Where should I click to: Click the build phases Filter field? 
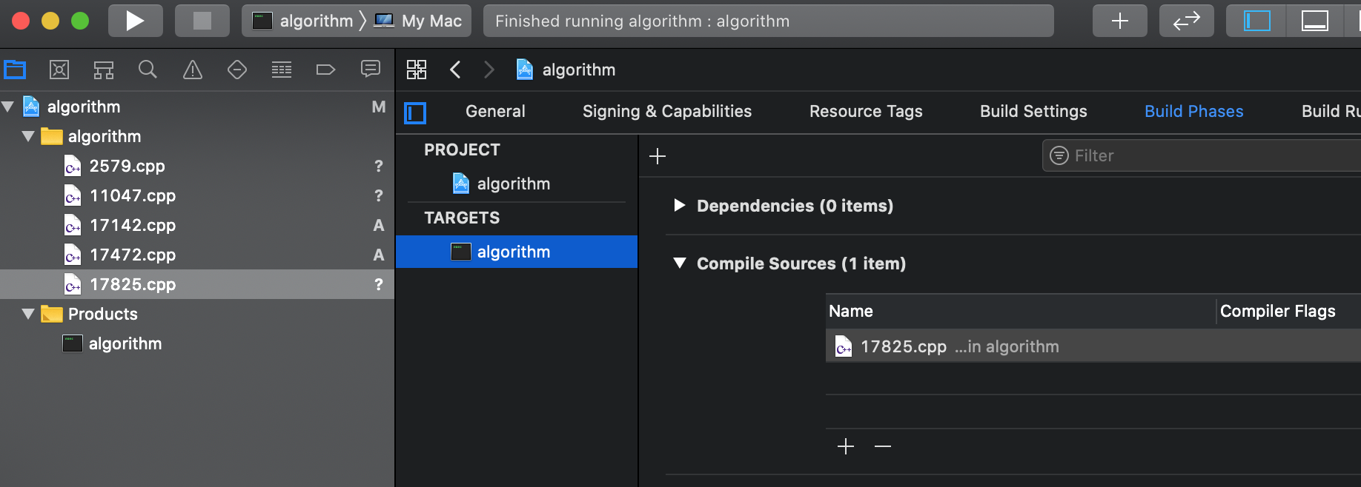[x=1201, y=155]
